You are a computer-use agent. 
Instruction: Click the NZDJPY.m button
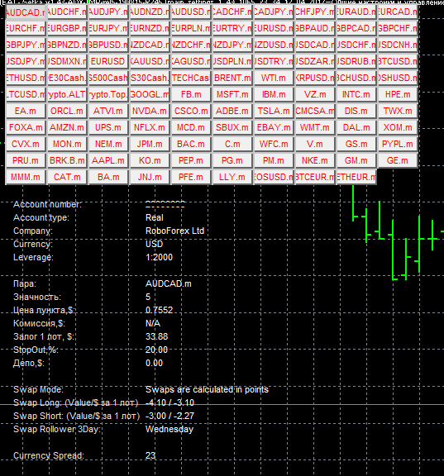click(x=232, y=45)
